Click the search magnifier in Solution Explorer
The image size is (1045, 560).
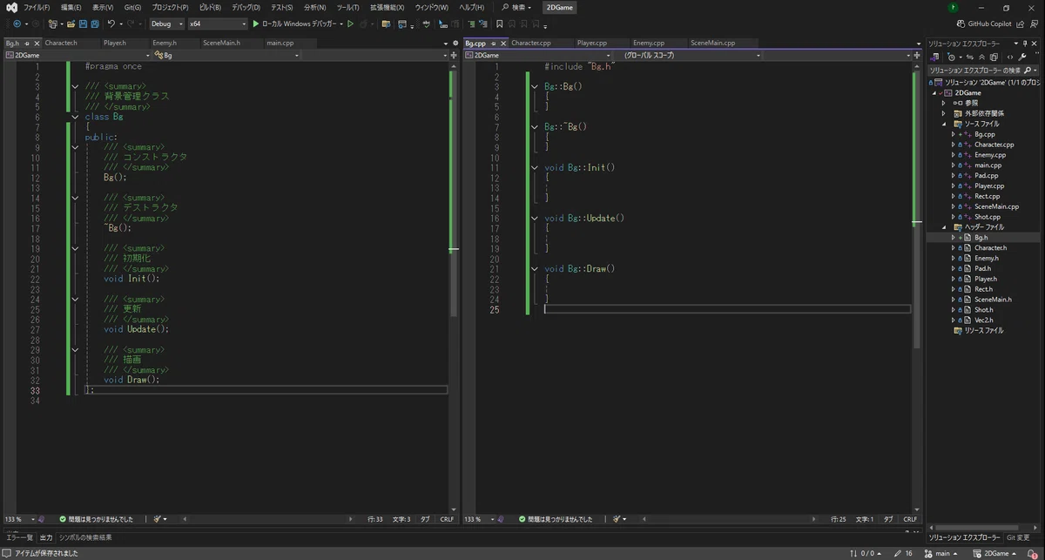point(1027,70)
